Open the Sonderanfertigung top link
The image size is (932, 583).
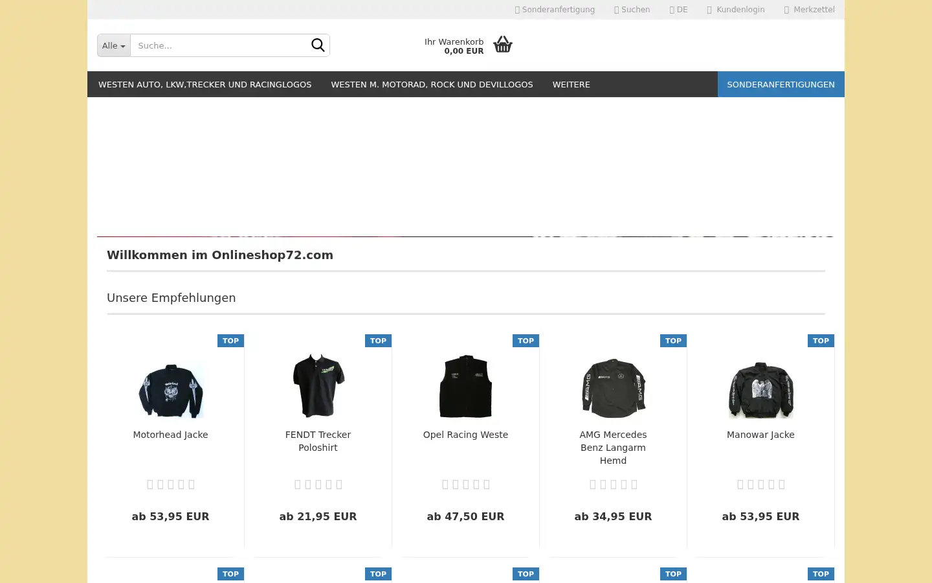555,10
